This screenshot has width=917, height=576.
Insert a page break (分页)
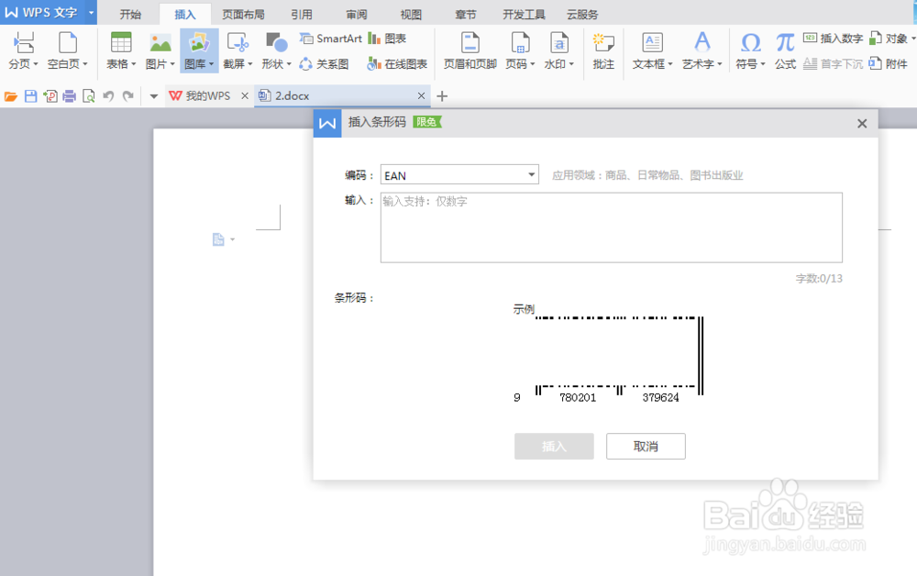point(24,50)
